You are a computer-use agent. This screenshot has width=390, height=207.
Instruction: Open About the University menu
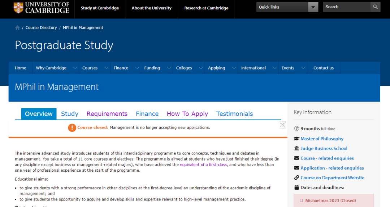pos(151,8)
